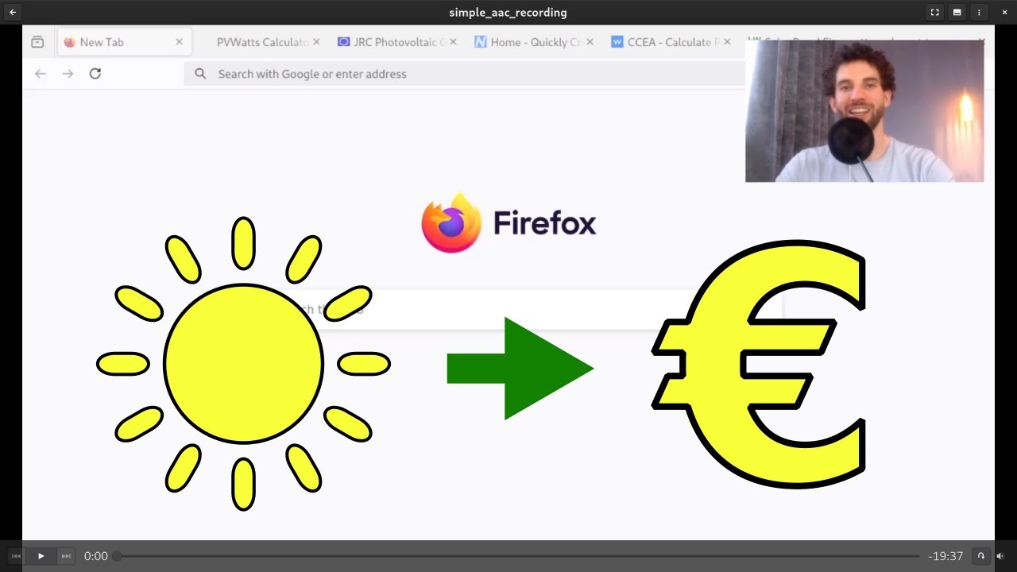The width and height of the screenshot is (1017, 572).
Task: Skip to the previous chapter or video
Action: [16, 556]
